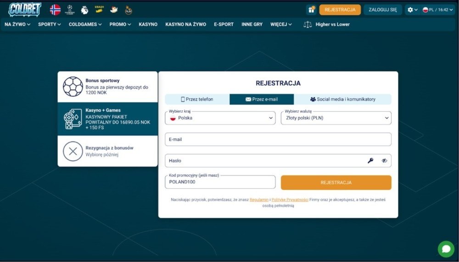
Task: Toggle password visibility eye icon
Action: click(x=384, y=161)
